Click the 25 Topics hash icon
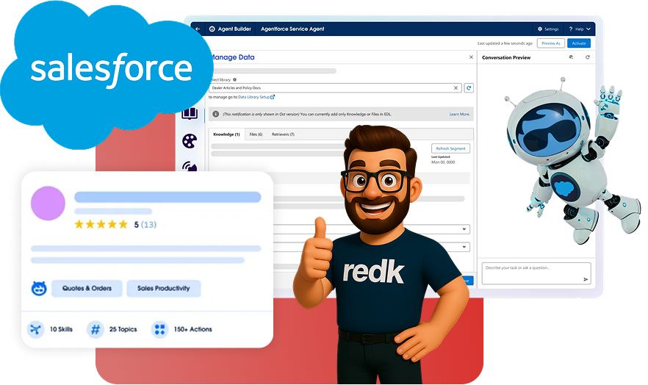 [95, 329]
